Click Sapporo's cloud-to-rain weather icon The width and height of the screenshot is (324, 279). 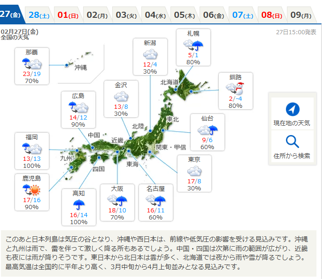coord(193,45)
